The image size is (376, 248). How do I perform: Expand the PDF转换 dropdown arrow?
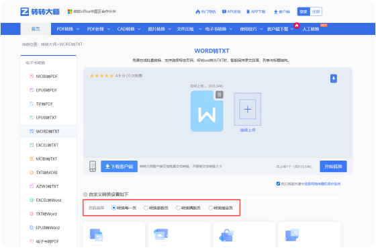[78, 29]
